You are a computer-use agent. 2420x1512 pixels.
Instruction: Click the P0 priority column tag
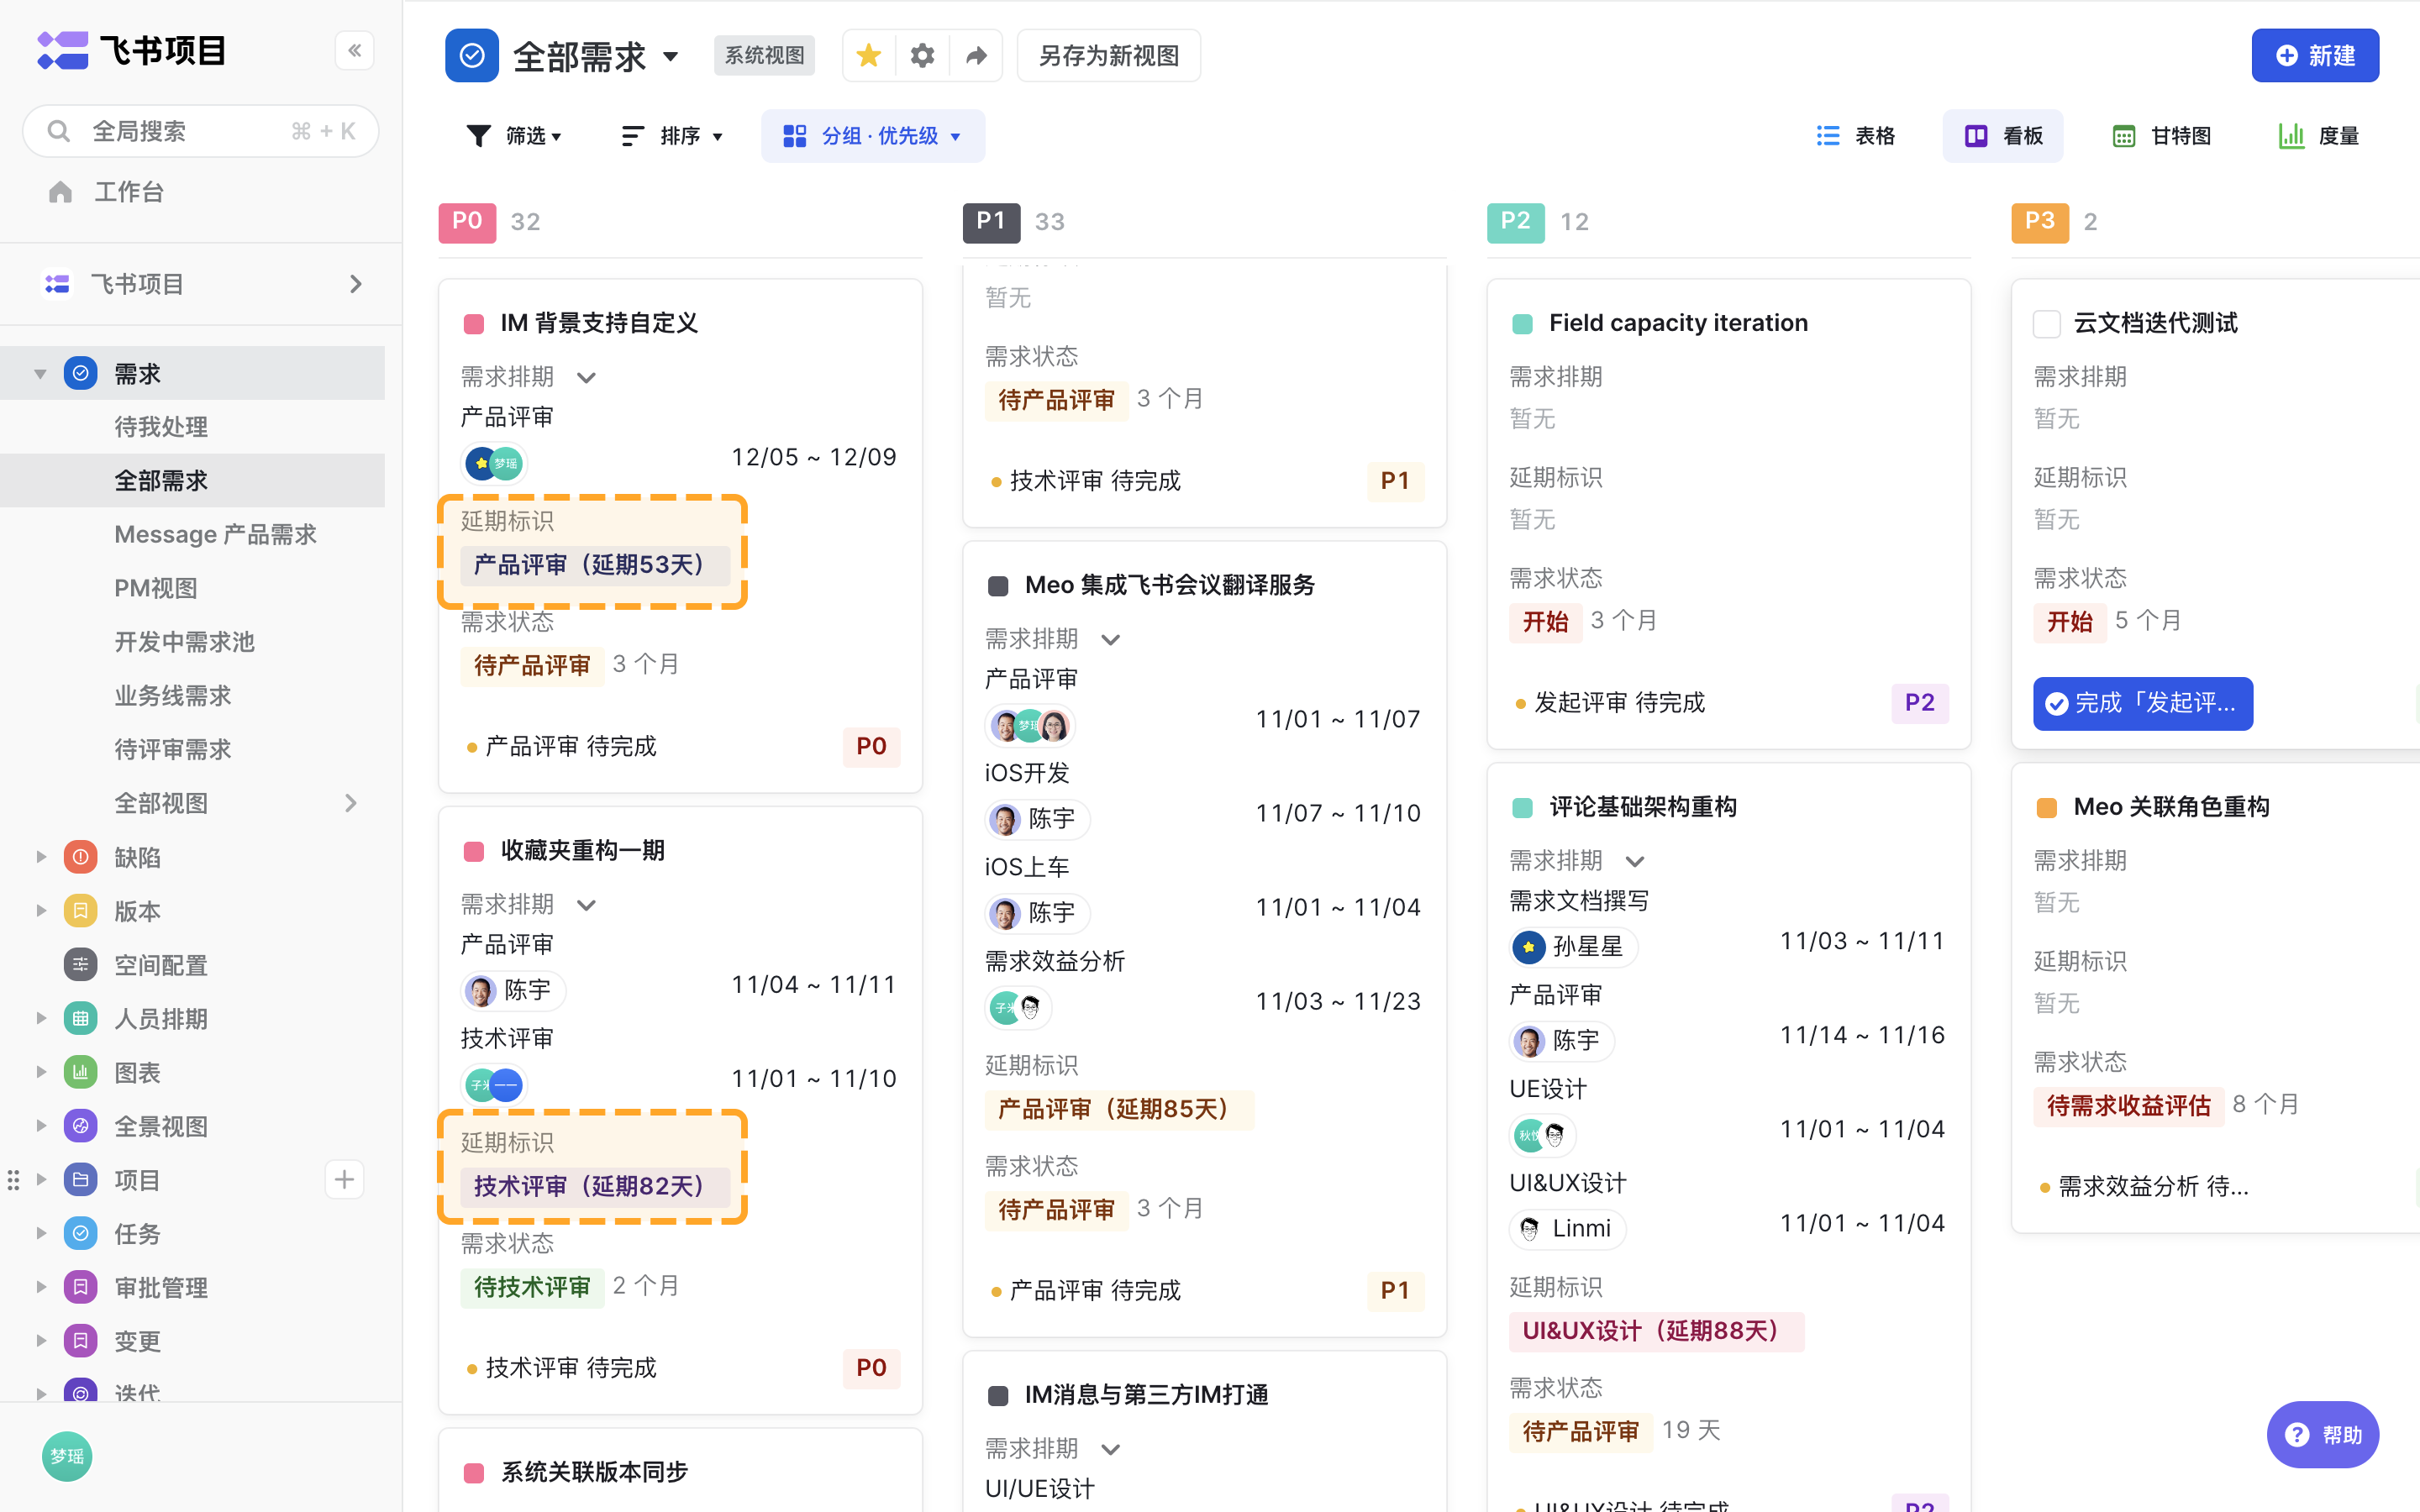[x=467, y=222]
